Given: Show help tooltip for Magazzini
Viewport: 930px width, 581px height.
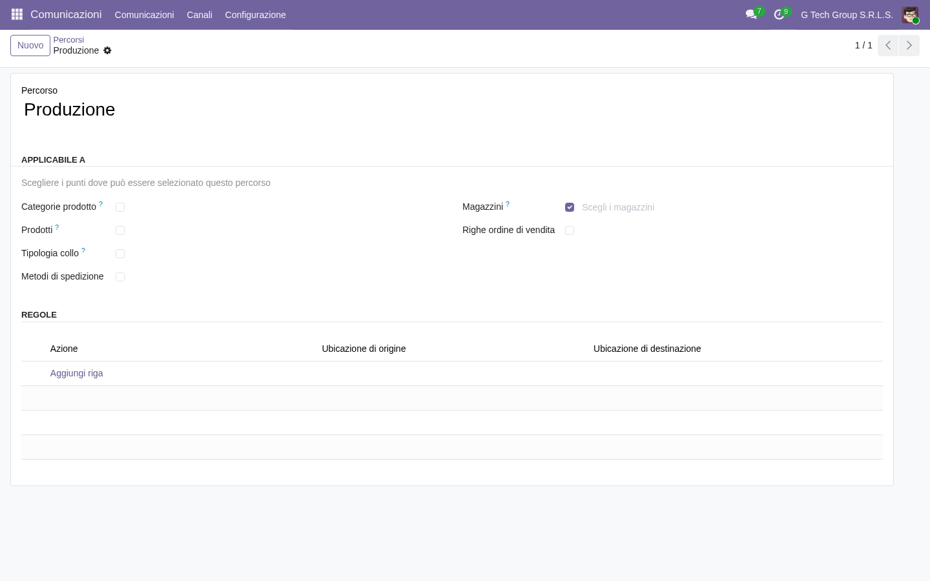Looking at the screenshot, I should point(508,204).
